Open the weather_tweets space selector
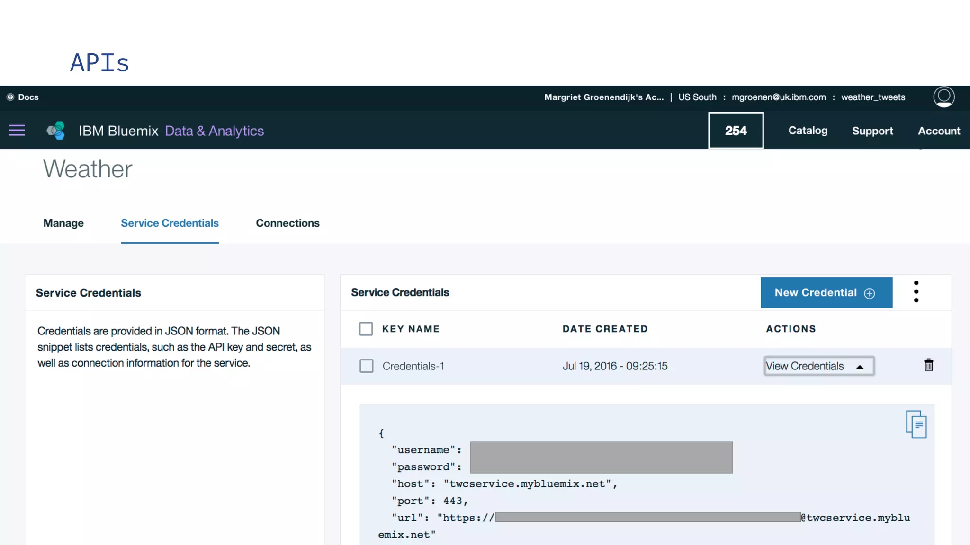The height and width of the screenshot is (545, 970). (x=873, y=97)
